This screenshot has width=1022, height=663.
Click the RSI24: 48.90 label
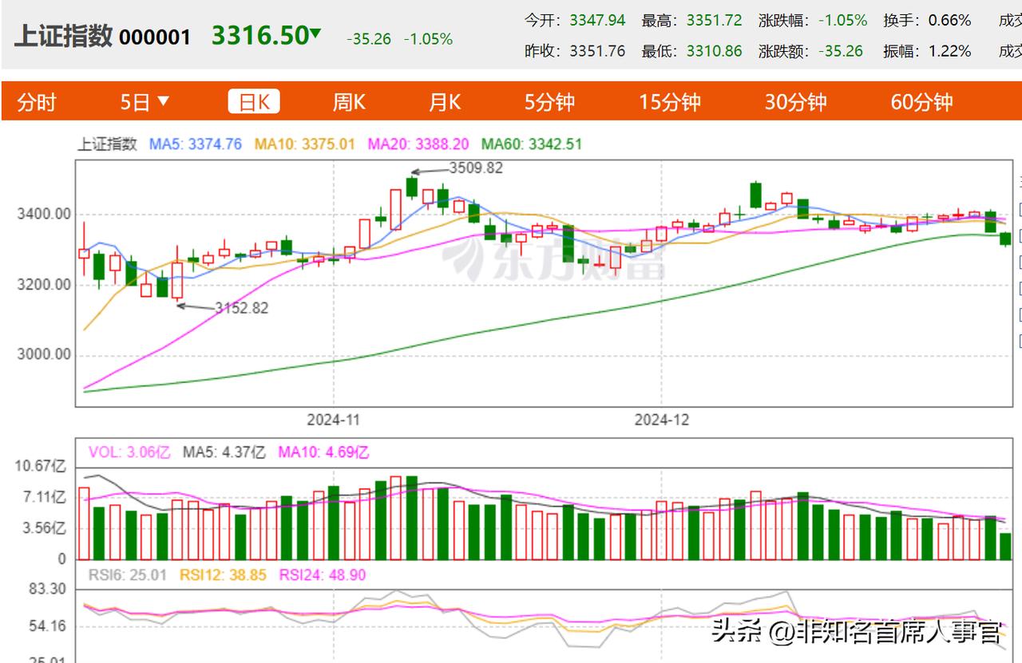tap(323, 574)
